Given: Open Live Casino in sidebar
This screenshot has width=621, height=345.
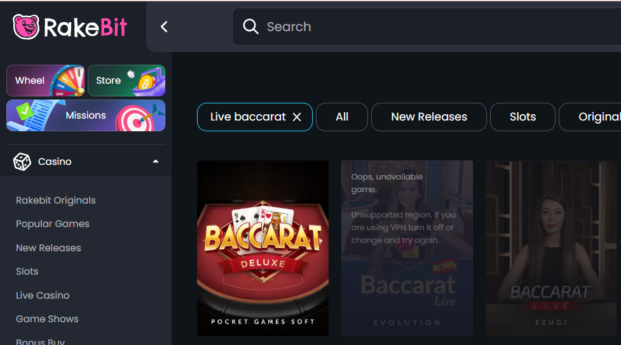Looking at the screenshot, I should pos(43,295).
